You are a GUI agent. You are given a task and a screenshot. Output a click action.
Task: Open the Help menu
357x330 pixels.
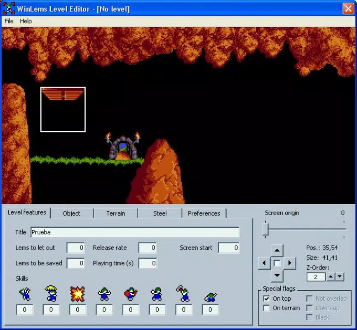(x=26, y=21)
